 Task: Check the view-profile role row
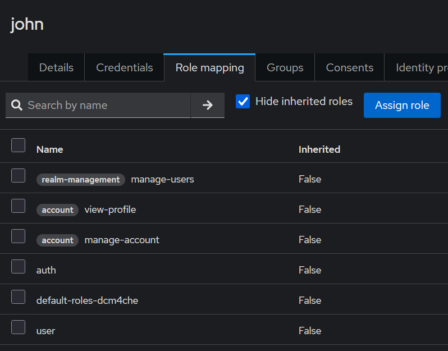click(19, 206)
